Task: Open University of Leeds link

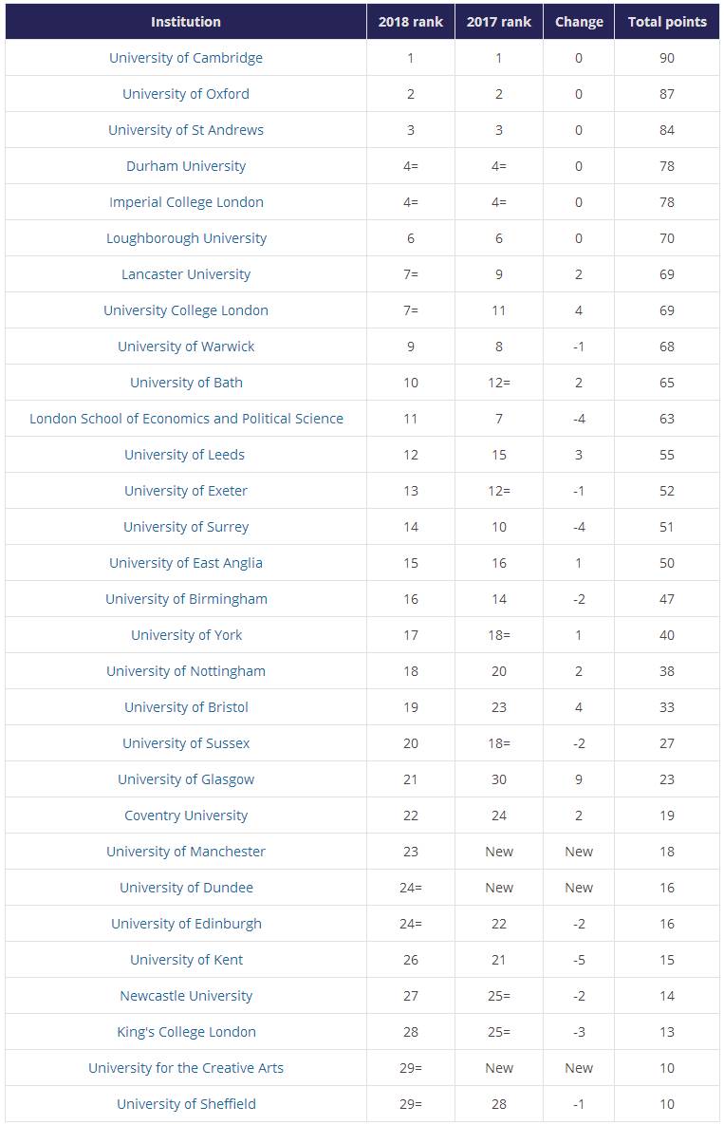Action: coord(184,455)
